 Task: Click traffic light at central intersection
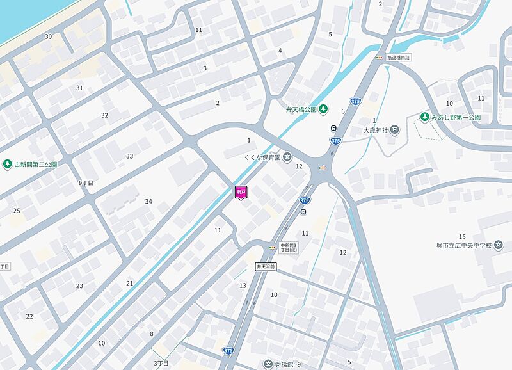[x=323, y=168]
